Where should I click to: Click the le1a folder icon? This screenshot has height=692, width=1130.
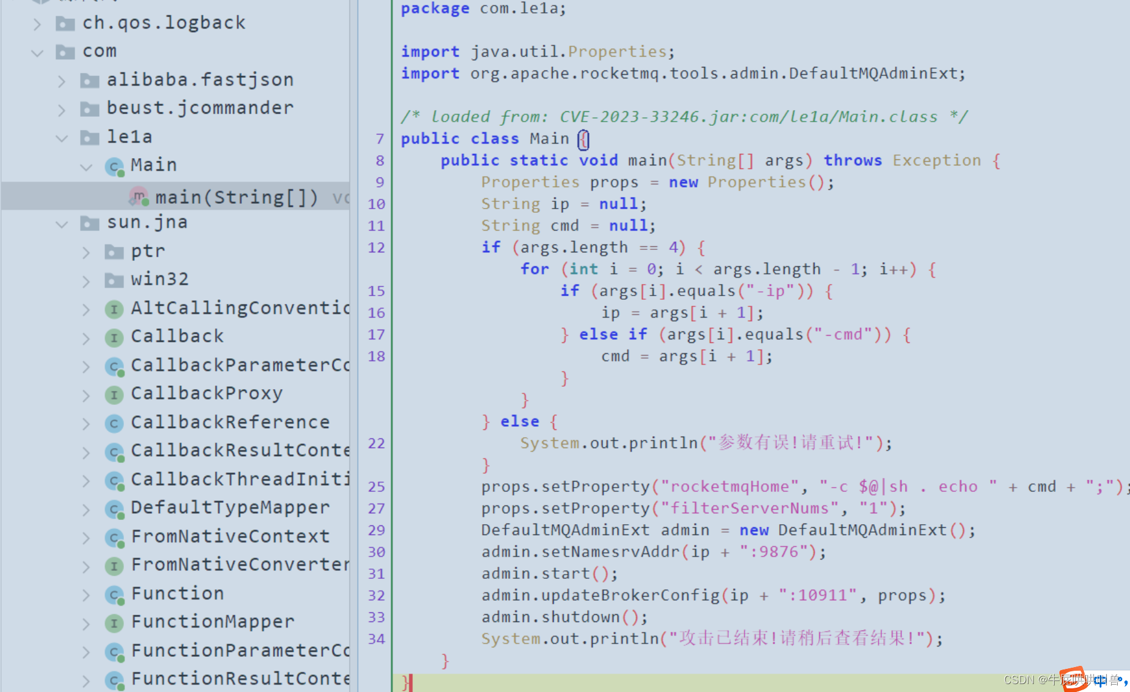click(x=89, y=138)
